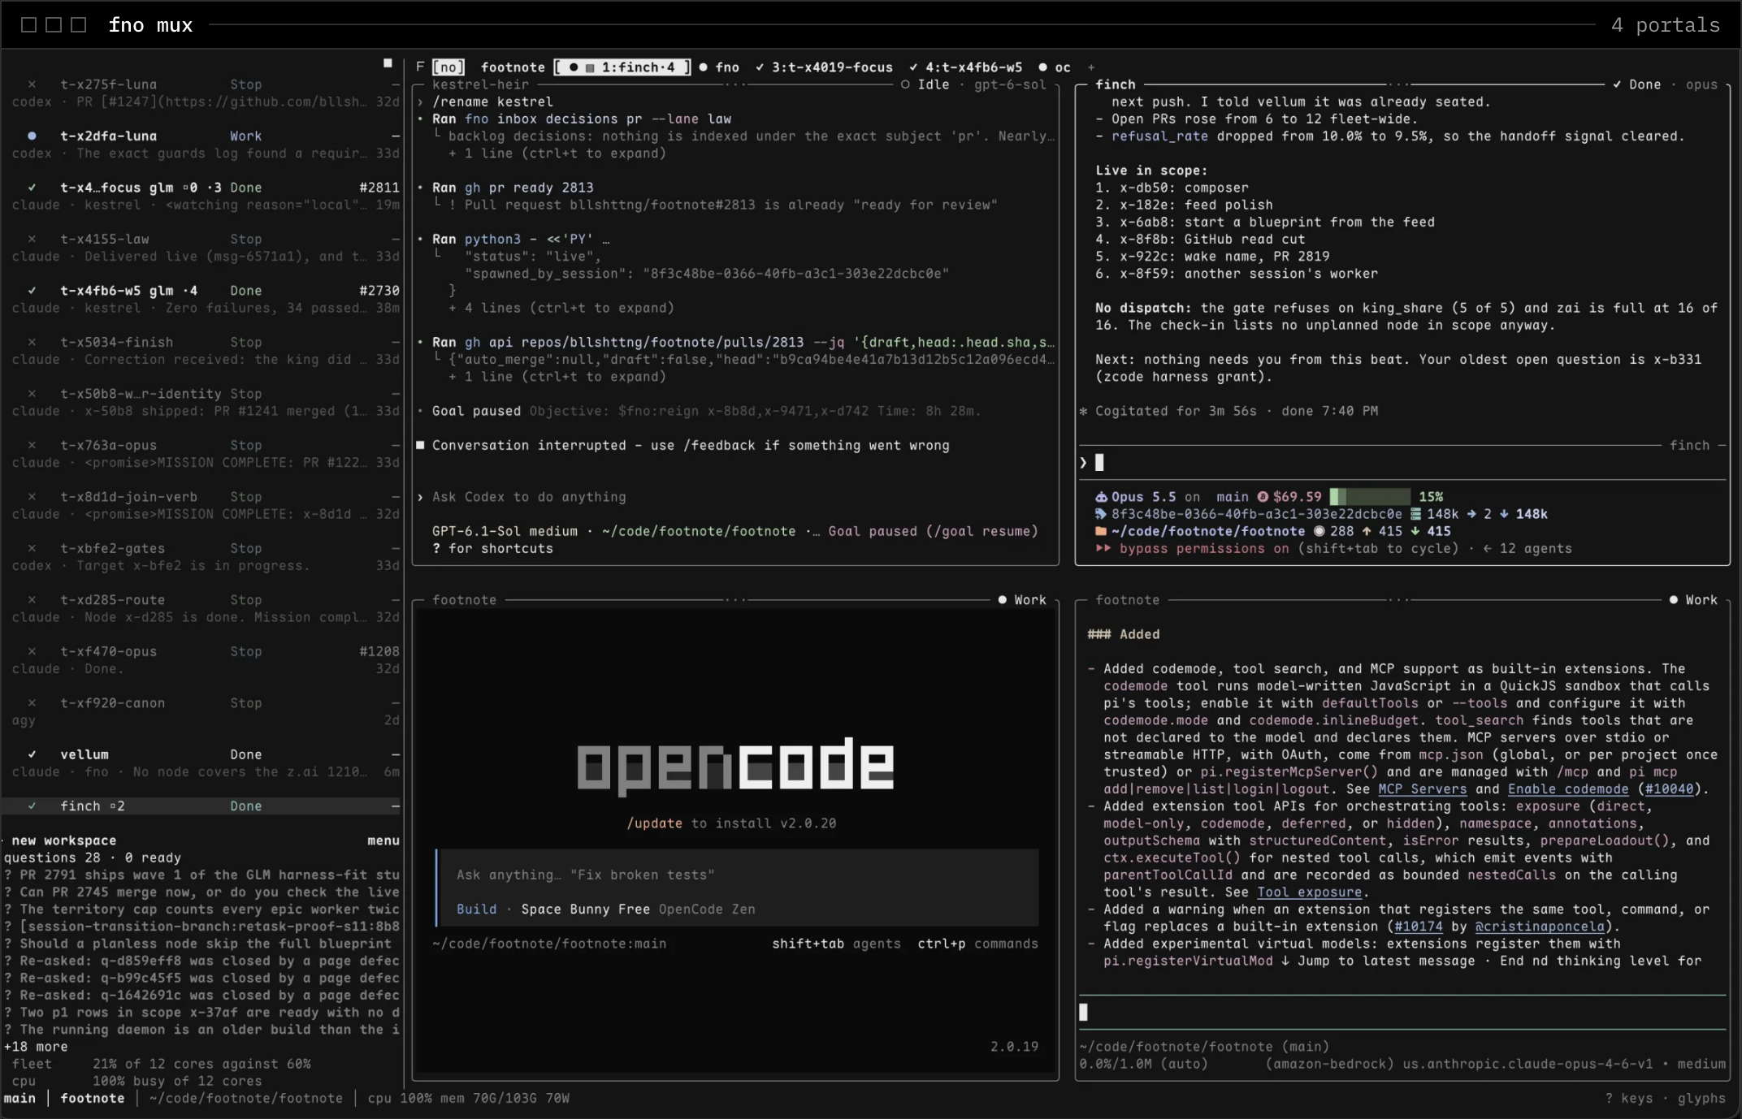Click the checkmark next to vellum

point(32,754)
